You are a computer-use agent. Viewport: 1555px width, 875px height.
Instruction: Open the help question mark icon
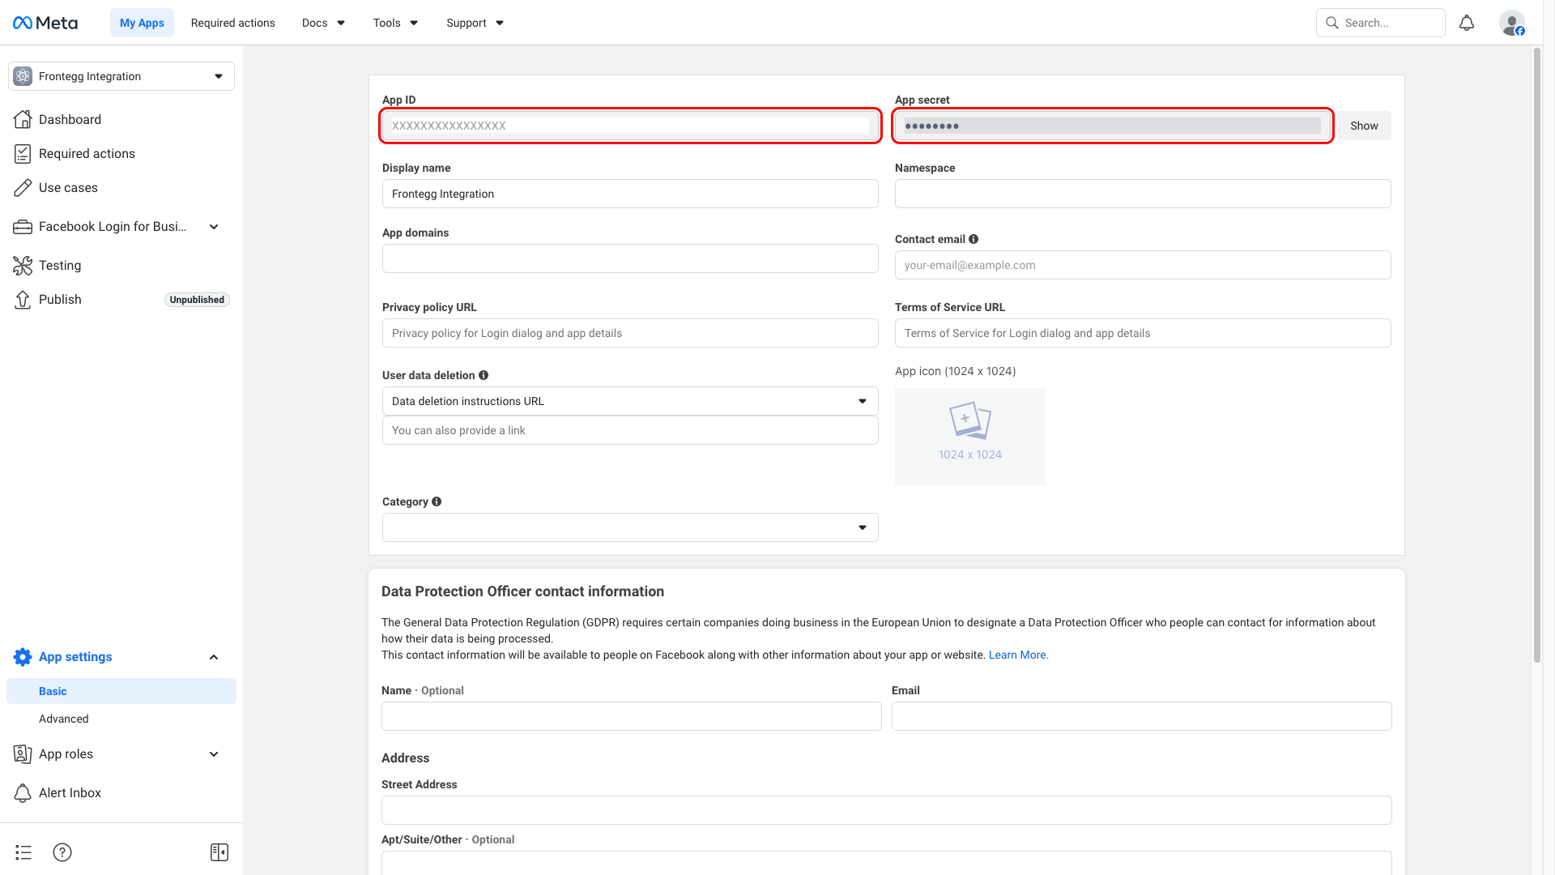[62, 852]
